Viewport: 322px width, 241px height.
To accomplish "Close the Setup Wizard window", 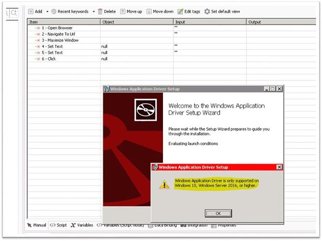I will coord(279,89).
